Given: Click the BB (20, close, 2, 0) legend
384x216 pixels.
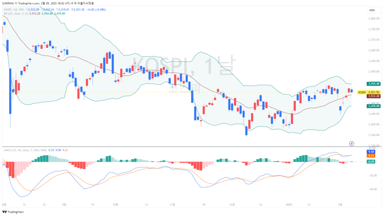Looking at the screenshot, I should click(16, 14).
